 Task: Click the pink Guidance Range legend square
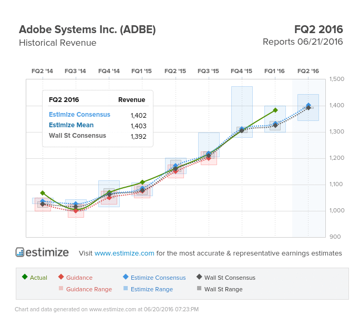point(61,288)
